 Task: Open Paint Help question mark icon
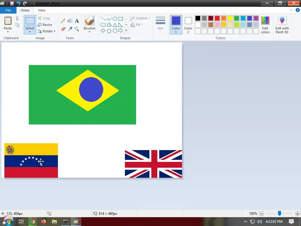tap(297, 10)
